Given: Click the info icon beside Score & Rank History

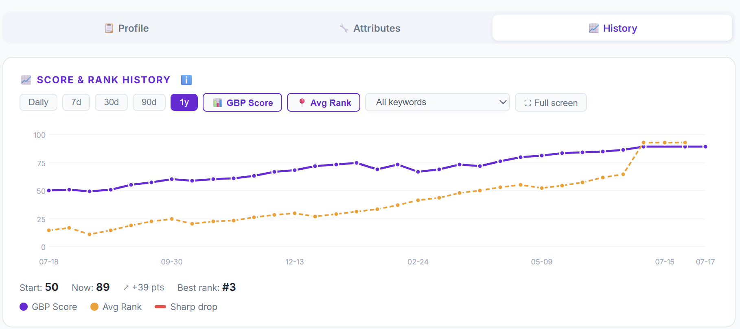Looking at the screenshot, I should point(186,80).
